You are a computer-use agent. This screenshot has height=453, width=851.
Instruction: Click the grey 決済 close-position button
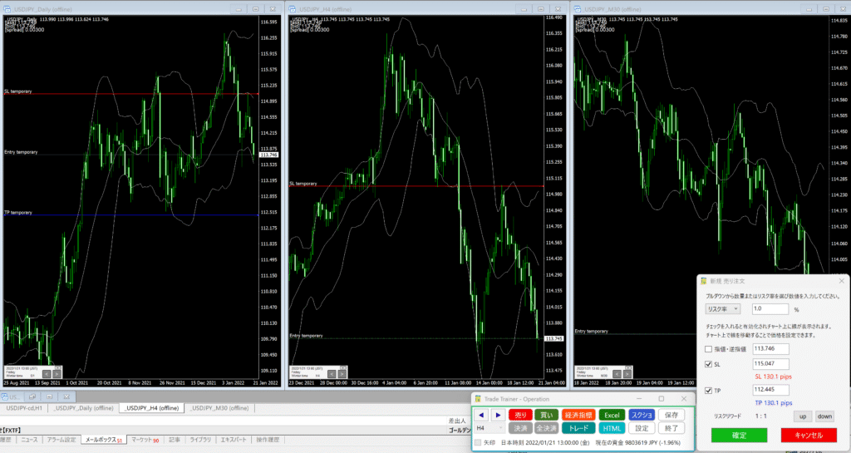pyautogui.click(x=520, y=428)
